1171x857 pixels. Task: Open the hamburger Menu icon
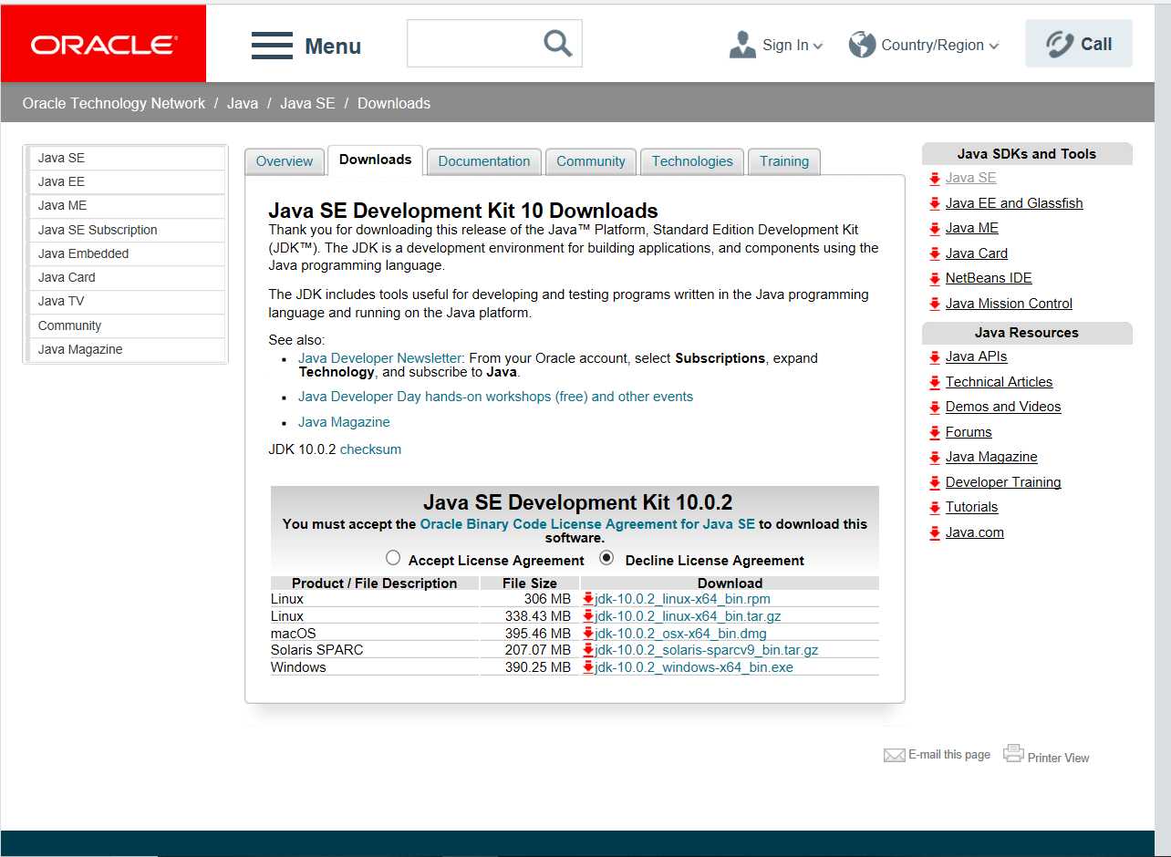pos(272,46)
